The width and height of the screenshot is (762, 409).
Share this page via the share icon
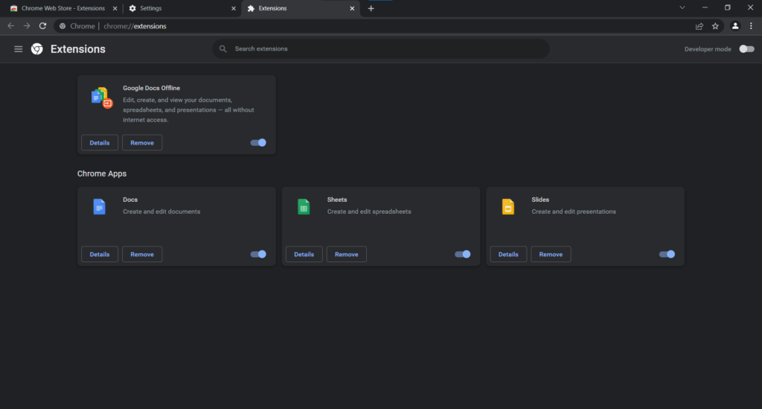click(x=699, y=26)
